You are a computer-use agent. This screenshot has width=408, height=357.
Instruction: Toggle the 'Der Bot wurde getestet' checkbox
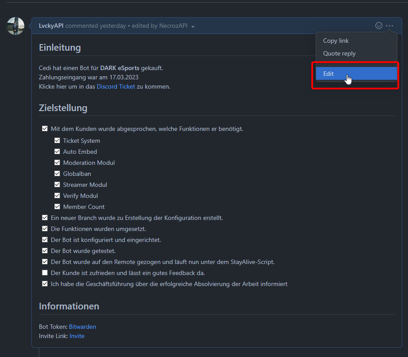[45, 251]
